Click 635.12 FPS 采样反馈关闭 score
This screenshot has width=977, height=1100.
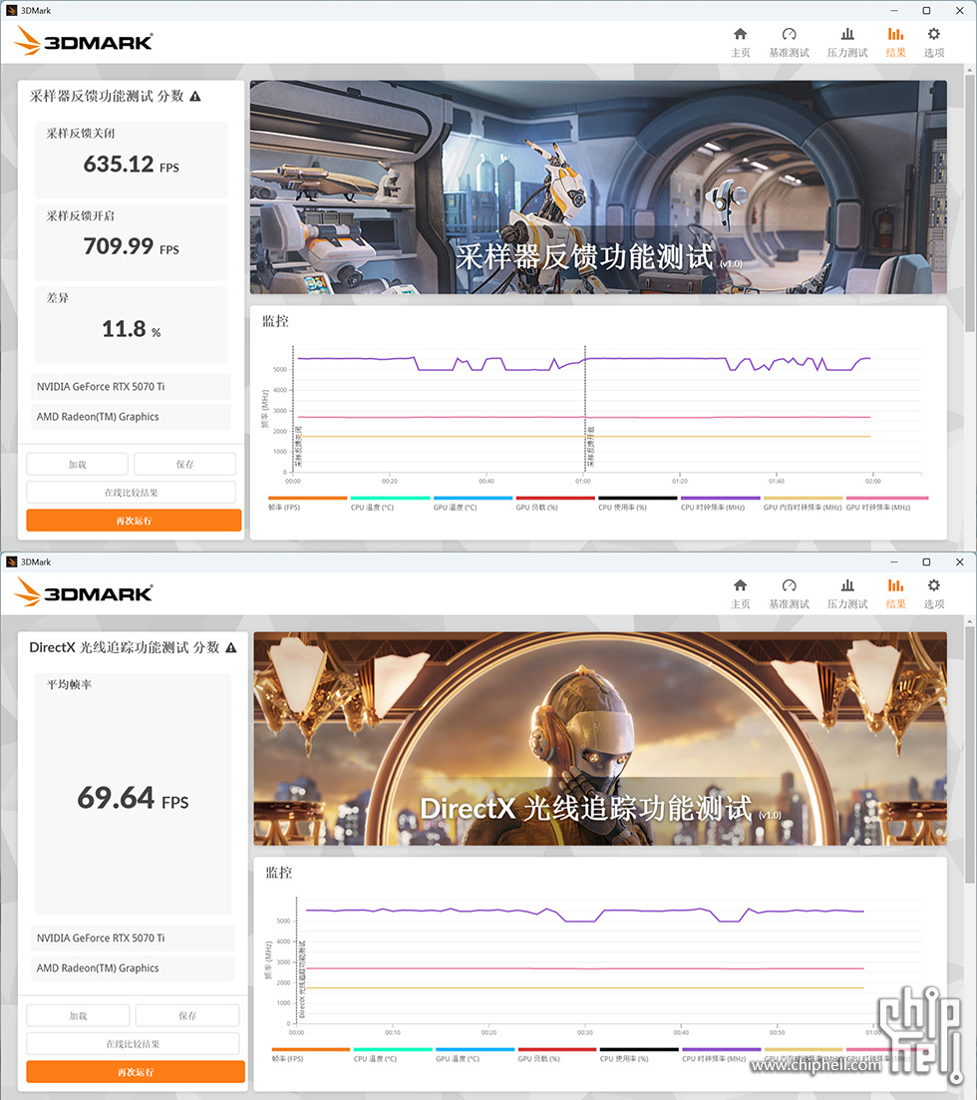pyautogui.click(x=132, y=165)
